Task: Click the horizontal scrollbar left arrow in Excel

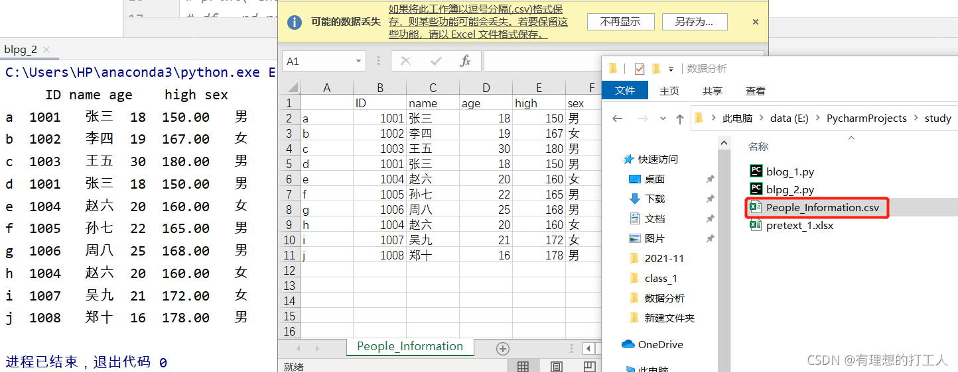Action: click(589, 348)
